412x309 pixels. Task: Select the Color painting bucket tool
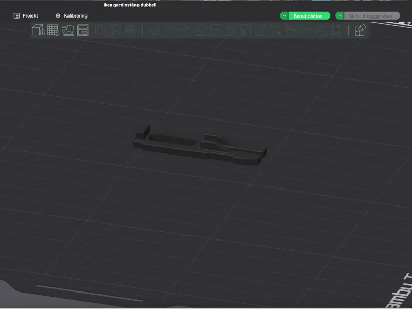tap(290, 30)
